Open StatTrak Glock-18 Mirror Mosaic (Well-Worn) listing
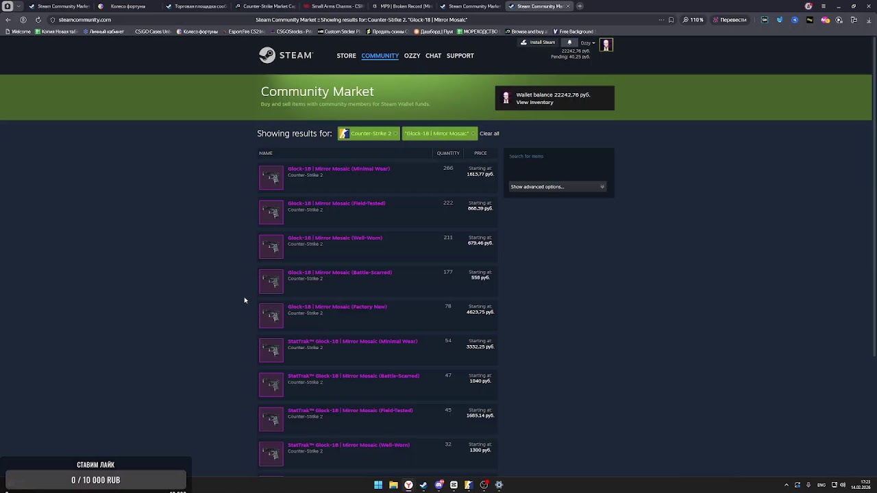The image size is (877, 493). pyautogui.click(x=349, y=445)
